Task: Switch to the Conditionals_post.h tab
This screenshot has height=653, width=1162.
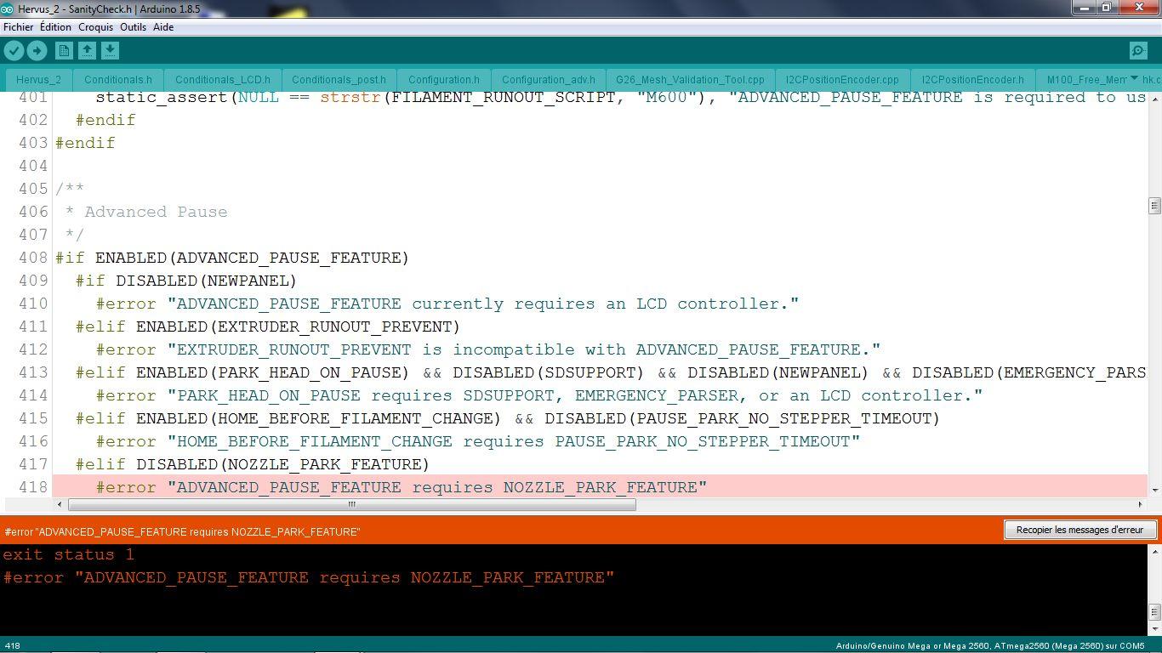Action: [x=339, y=80]
